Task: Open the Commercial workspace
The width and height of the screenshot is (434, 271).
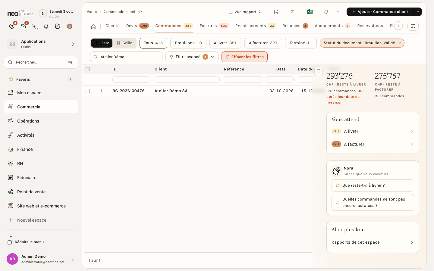Action: tap(41, 107)
